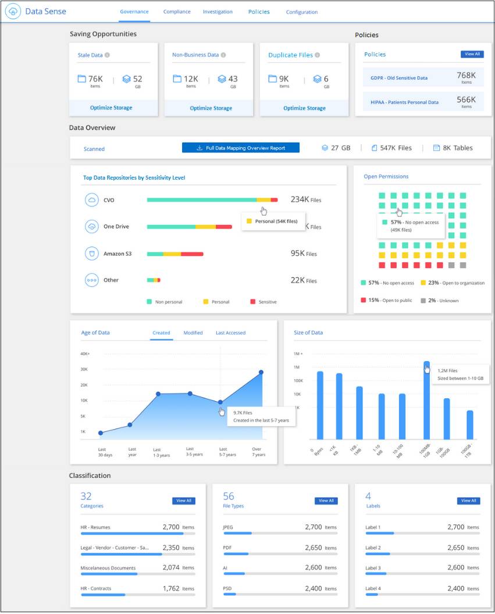This screenshot has height=614, width=495.
Task: Click Optimize Storage under Stale Data
Action: click(x=111, y=108)
